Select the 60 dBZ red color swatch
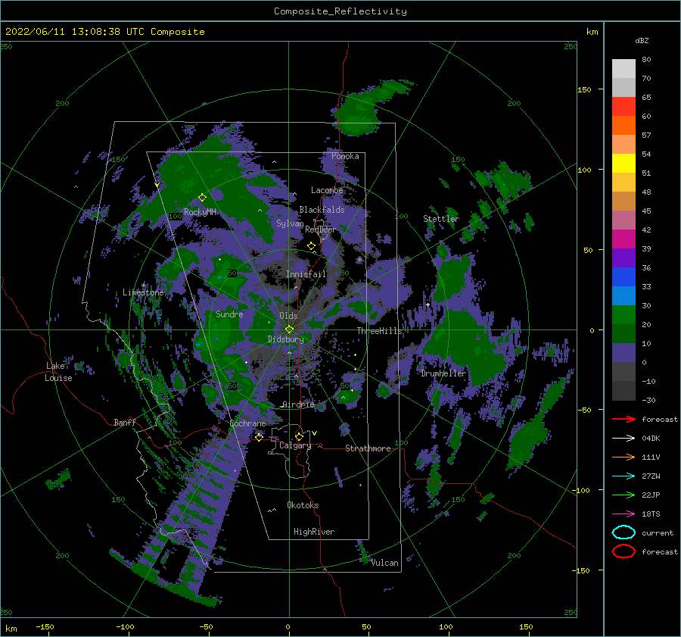Image resolution: width=681 pixels, height=637 pixels. (x=623, y=107)
